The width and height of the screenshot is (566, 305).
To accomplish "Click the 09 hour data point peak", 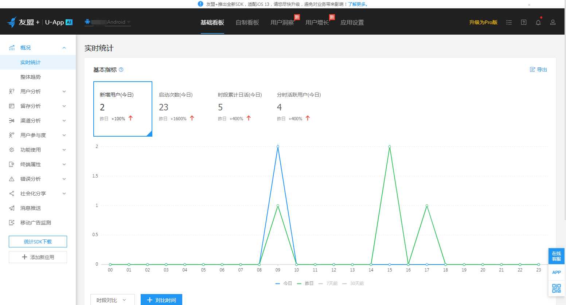I will pos(278,146).
